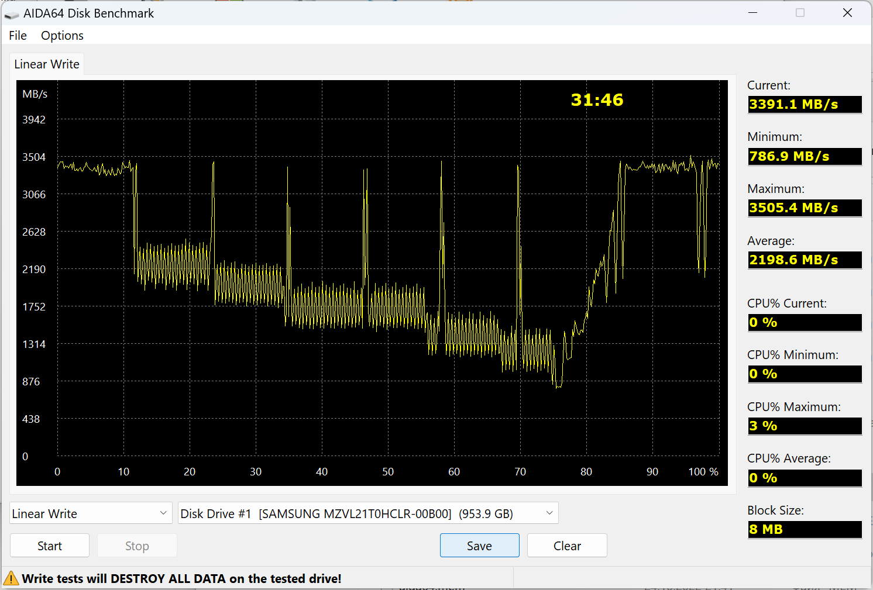Open the File menu
Screen dimensions: 873x590
[18, 36]
